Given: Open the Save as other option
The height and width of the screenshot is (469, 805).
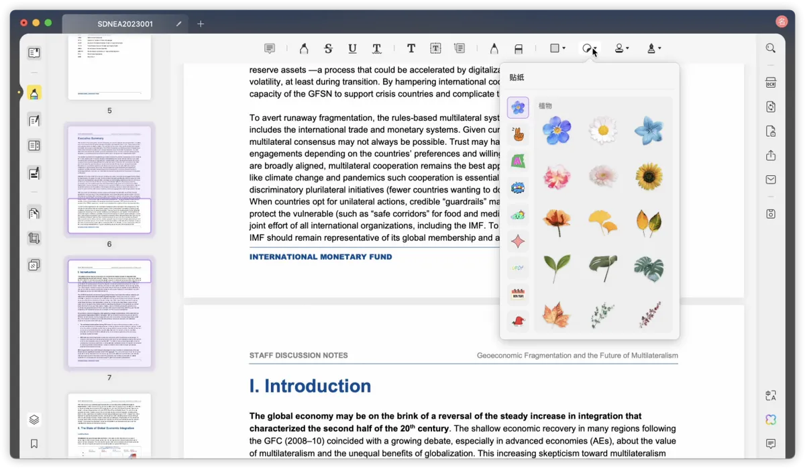Looking at the screenshot, I should 771,214.
